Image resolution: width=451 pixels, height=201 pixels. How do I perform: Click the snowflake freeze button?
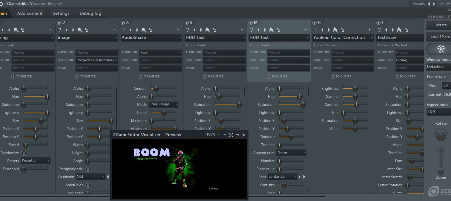pos(441,49)
